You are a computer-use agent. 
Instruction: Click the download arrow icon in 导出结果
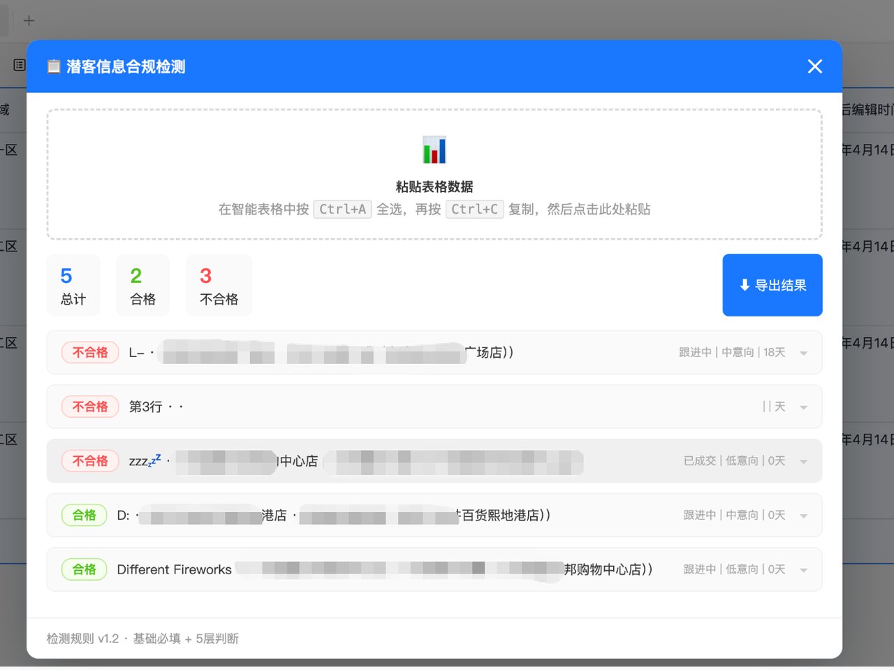click(x=745, y=285)
